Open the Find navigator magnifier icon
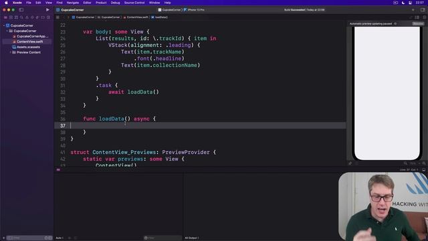 point(21,17)
